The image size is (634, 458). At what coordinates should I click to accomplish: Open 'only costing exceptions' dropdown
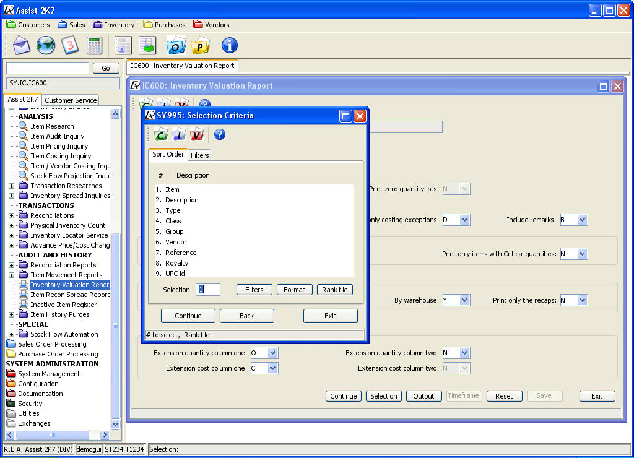pyautogui.click(x=464, y=220)
